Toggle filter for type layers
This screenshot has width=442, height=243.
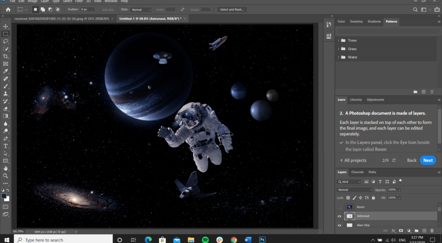point(380,182)
